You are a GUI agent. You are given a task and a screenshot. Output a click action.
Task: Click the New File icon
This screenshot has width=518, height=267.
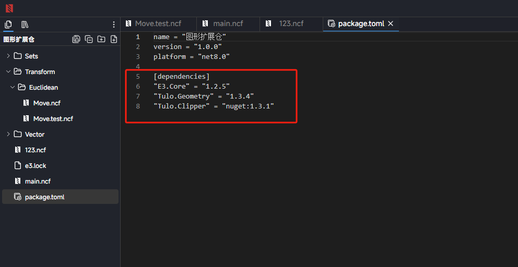tap(114, 39)
